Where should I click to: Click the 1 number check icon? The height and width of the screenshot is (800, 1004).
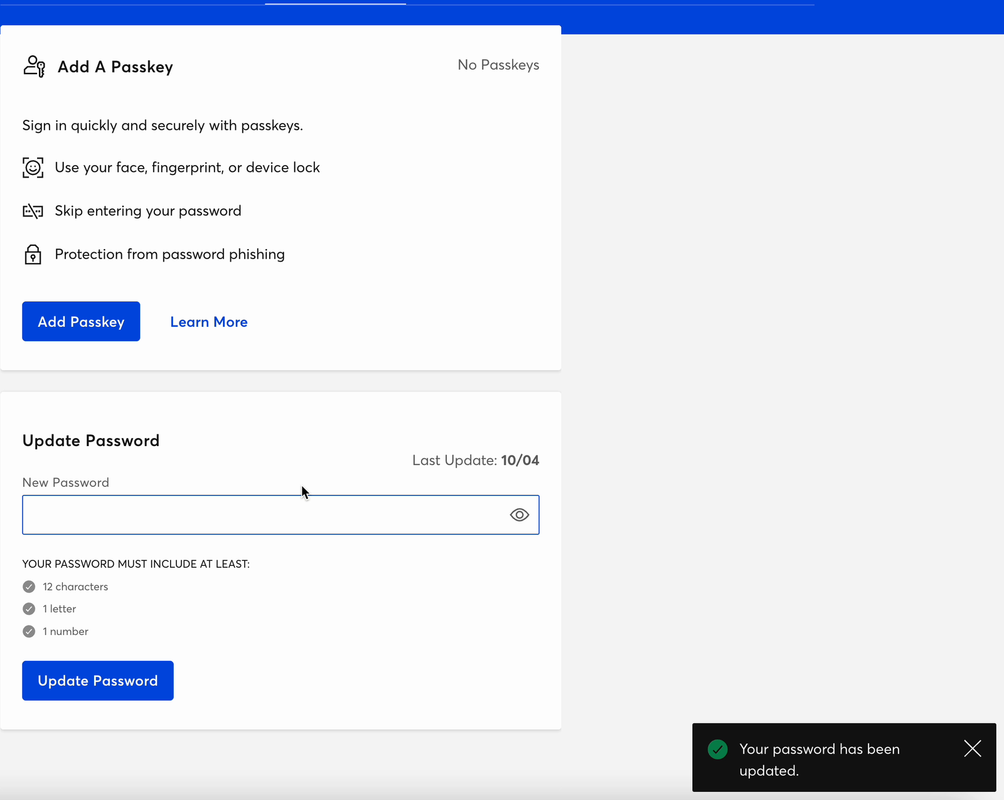tap(29, 631)
